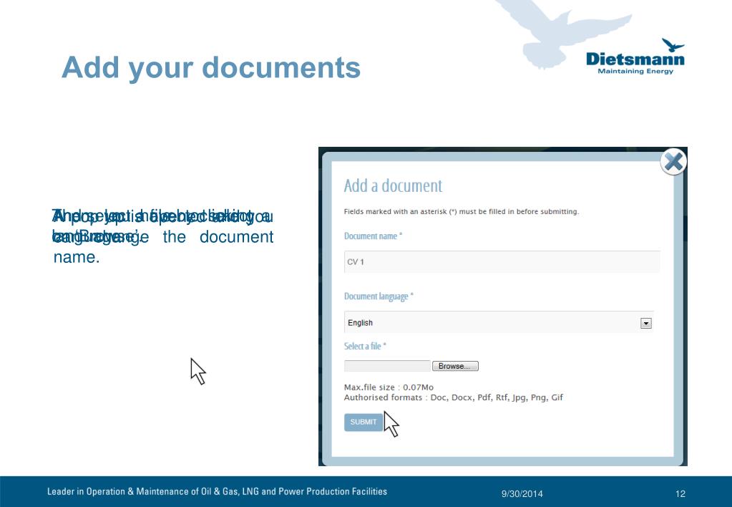The image size is (732, 507).
Task: Click the slide number 12
Action: coord(680,494)
